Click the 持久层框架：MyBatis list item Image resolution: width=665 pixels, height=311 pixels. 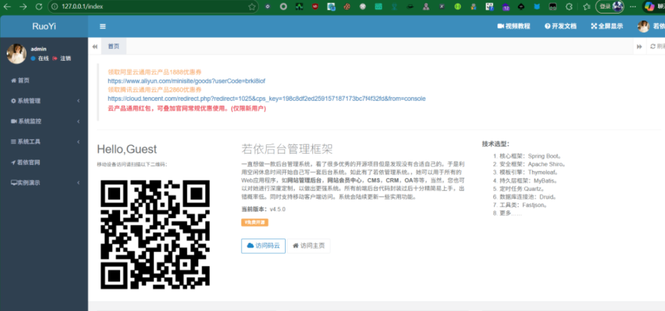pos(528,181)
